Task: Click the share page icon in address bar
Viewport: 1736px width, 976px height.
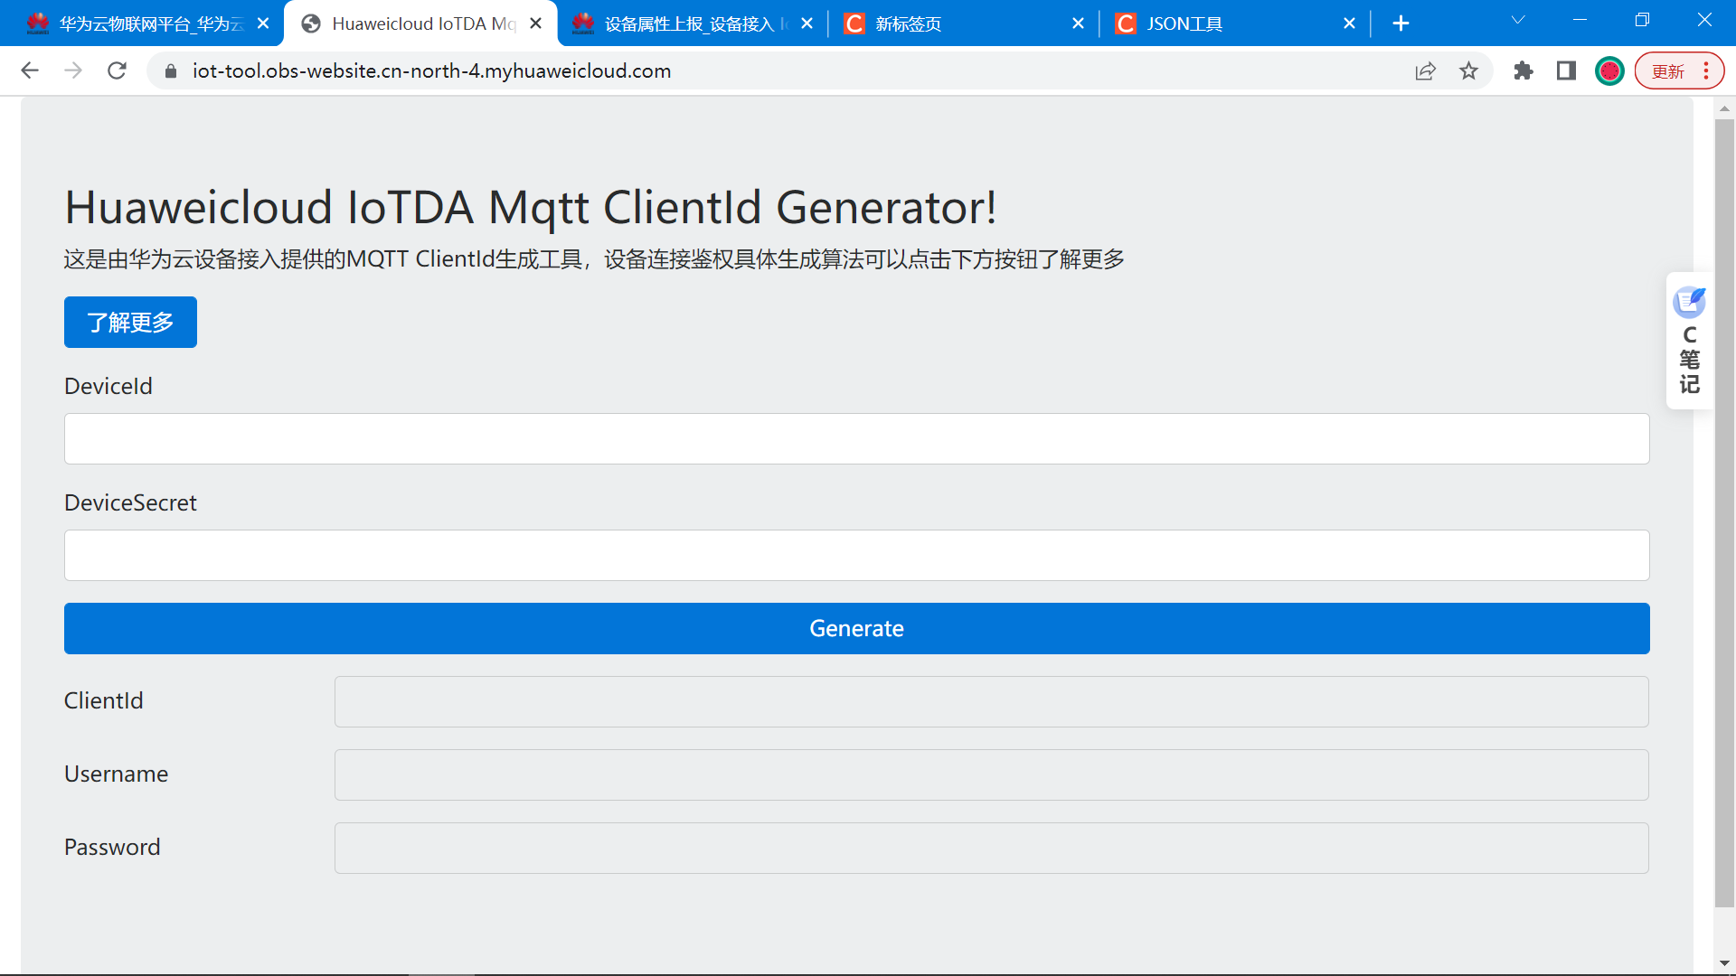Action: coord(1425,70)
